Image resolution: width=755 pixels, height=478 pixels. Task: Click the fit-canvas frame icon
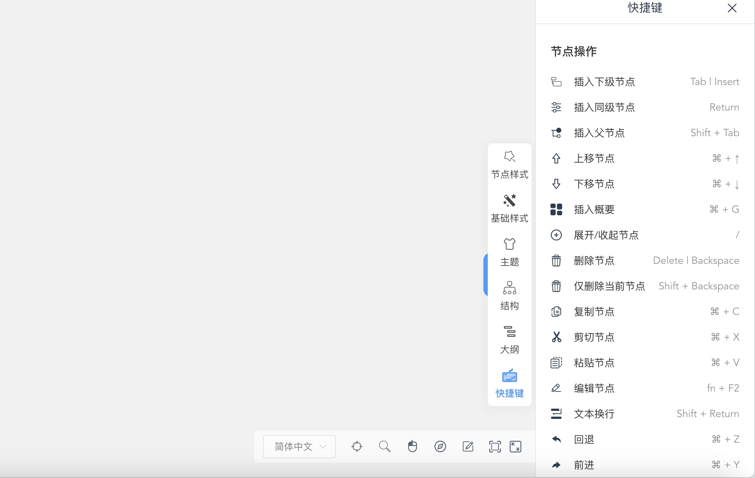tap(495, 446)
